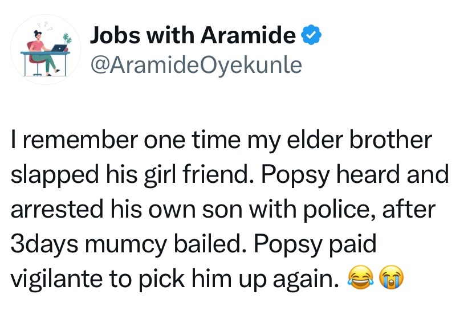The width and height of the screenshot is (472, 319).
Task: Open the "Jobs with Aramide" display name
Action: click(193, 37)
